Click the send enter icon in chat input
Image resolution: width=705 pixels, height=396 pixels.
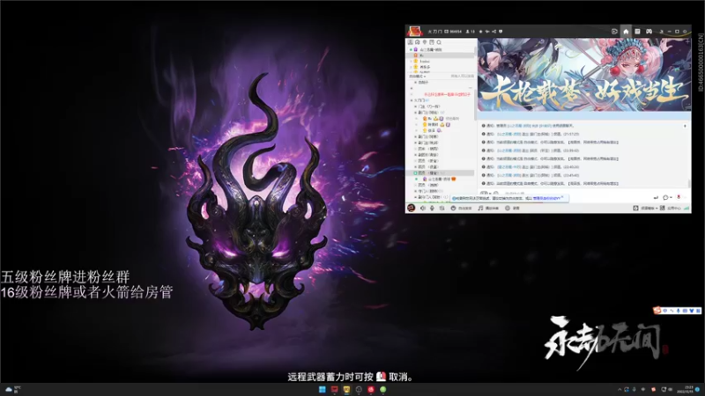(x=656, y=197)
